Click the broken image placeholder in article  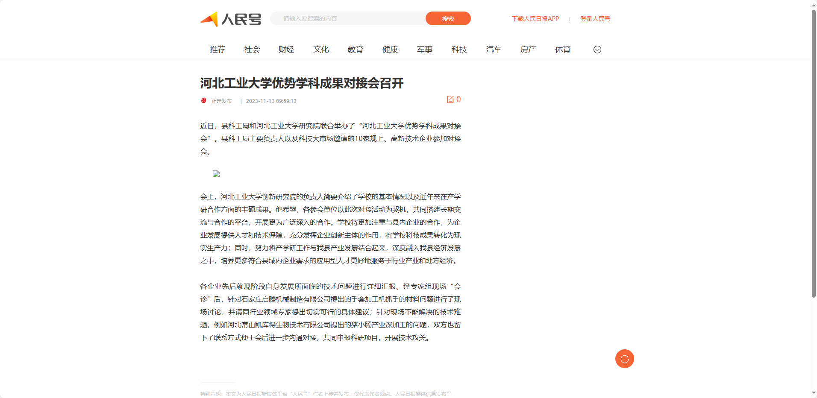point(216,174)
